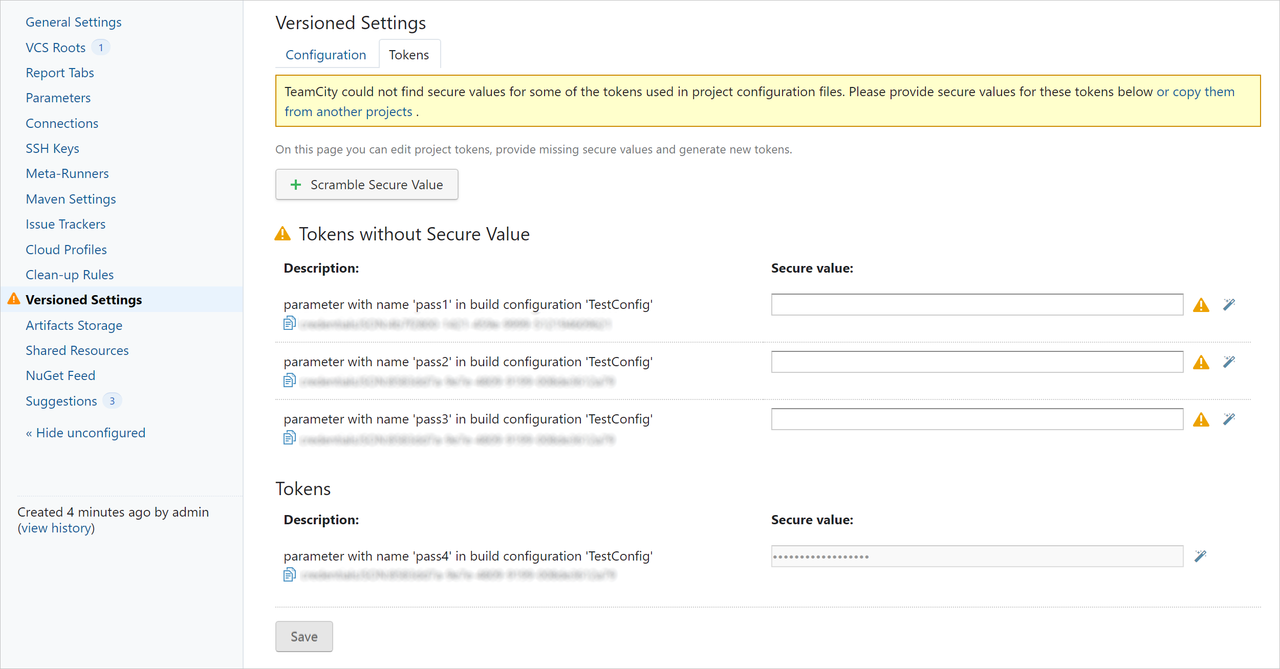Toggle Hide unconfigured sidebar section
Image resolution: width=1280 pixels, height=669 pixels.
pos(84,432)
